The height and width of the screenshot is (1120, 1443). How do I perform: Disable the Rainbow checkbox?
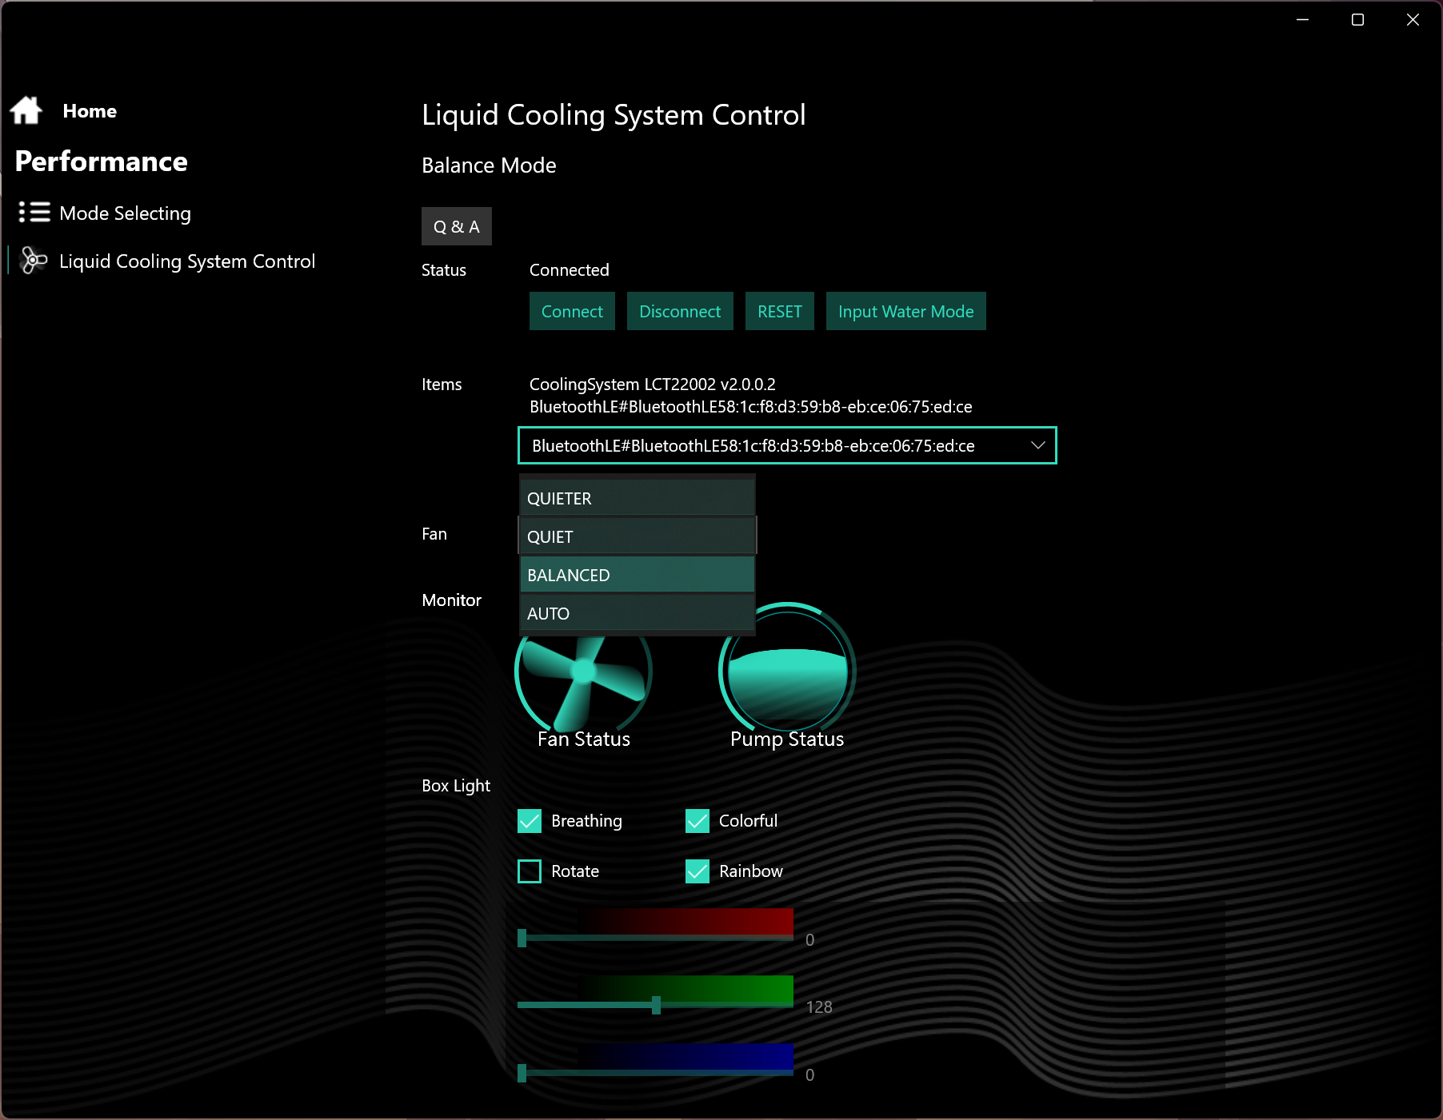click(x=698, y=871)
